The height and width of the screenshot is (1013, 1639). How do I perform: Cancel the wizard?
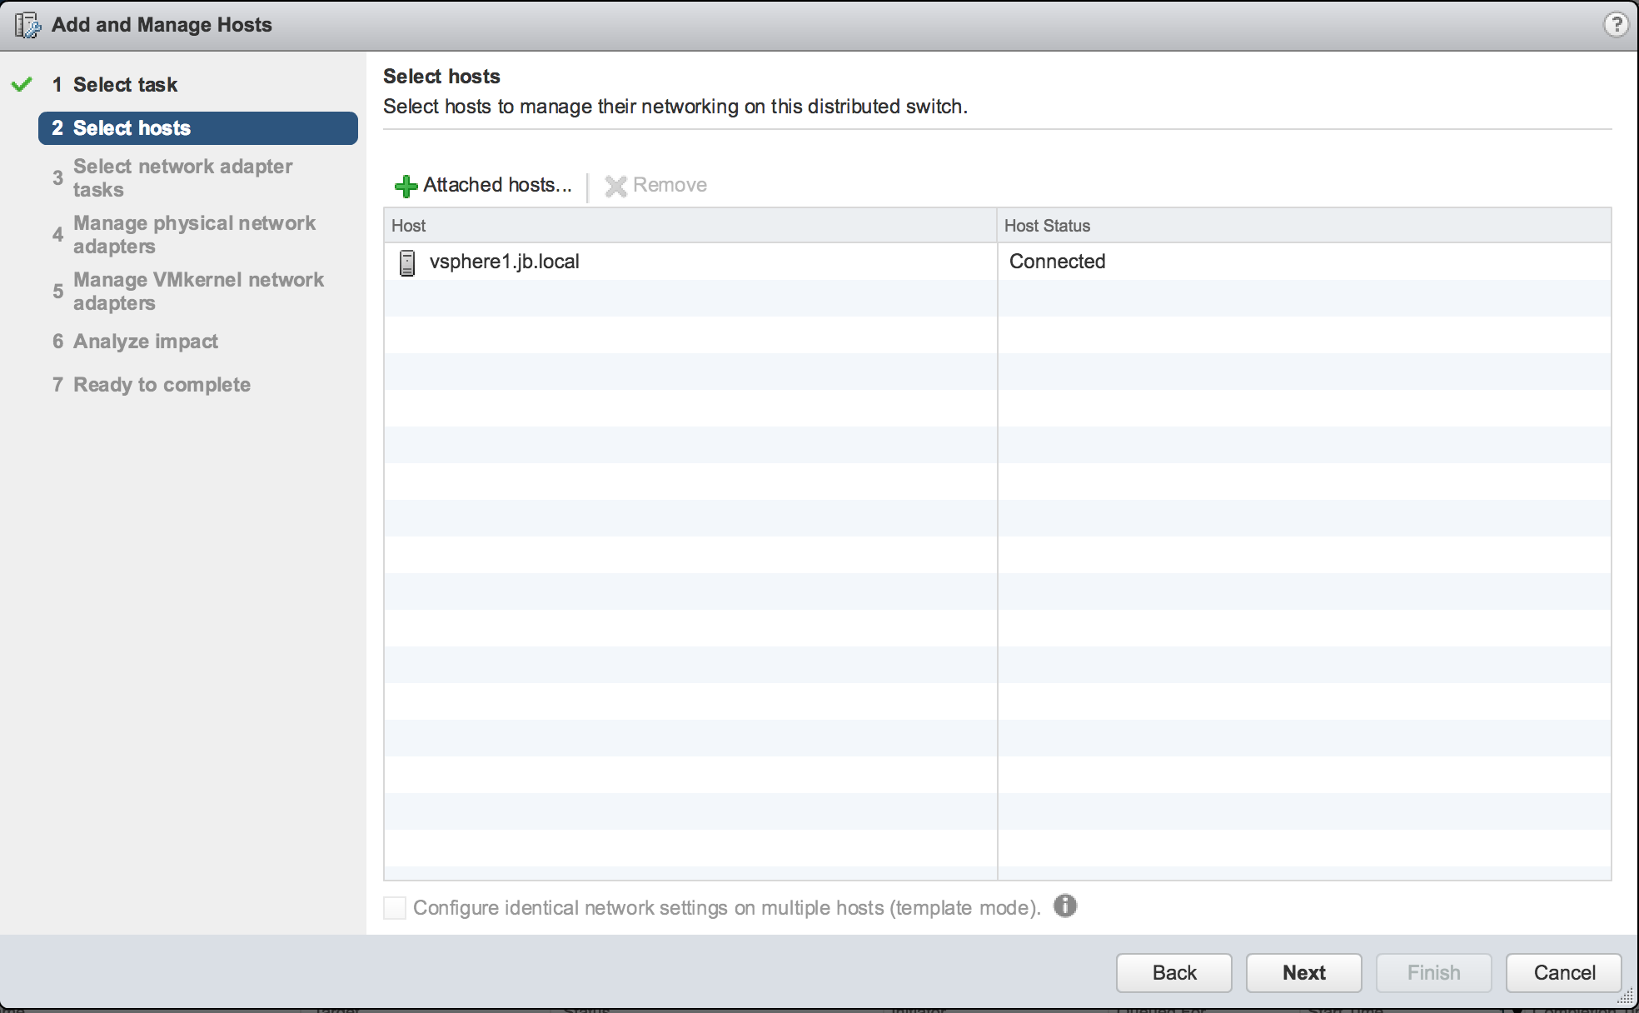pyautogui.click(x=1563, y=972)
